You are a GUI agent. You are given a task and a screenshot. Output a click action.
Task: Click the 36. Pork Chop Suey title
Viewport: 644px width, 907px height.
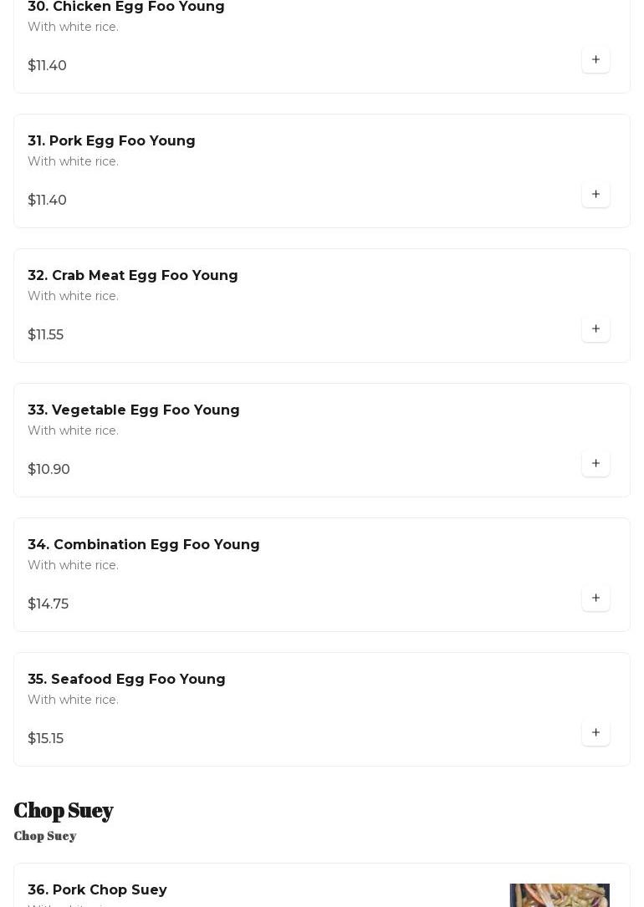97,889
